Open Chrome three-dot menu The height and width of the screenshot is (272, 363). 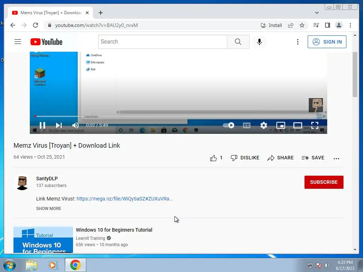tap(350, 25)
